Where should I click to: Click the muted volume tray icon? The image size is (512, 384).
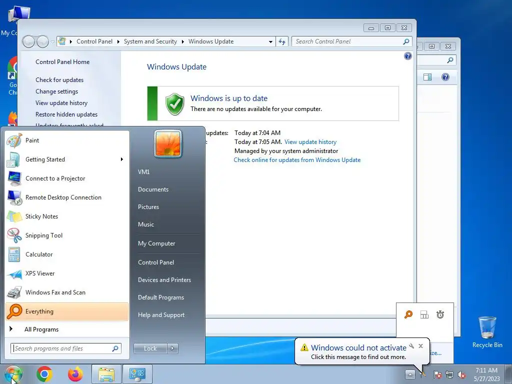461,374
